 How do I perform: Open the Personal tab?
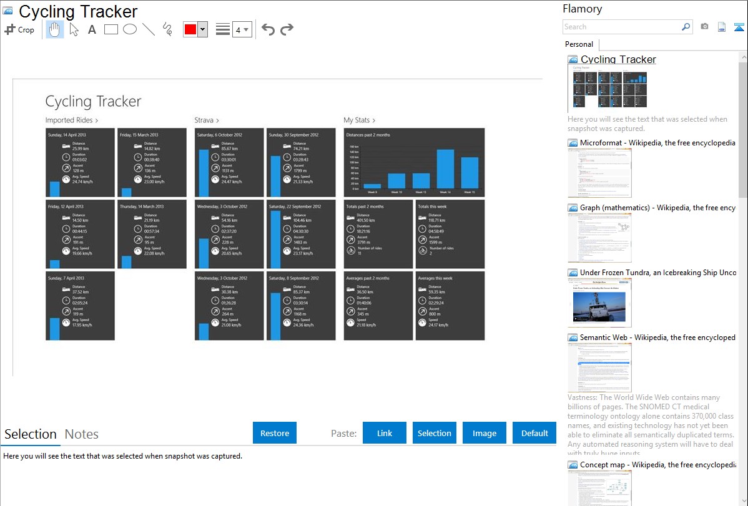[x=579, y=44]
